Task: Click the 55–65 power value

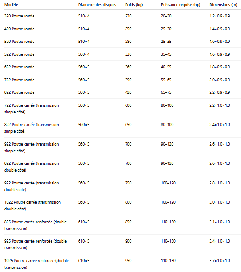Action: [x=166, y=80]
